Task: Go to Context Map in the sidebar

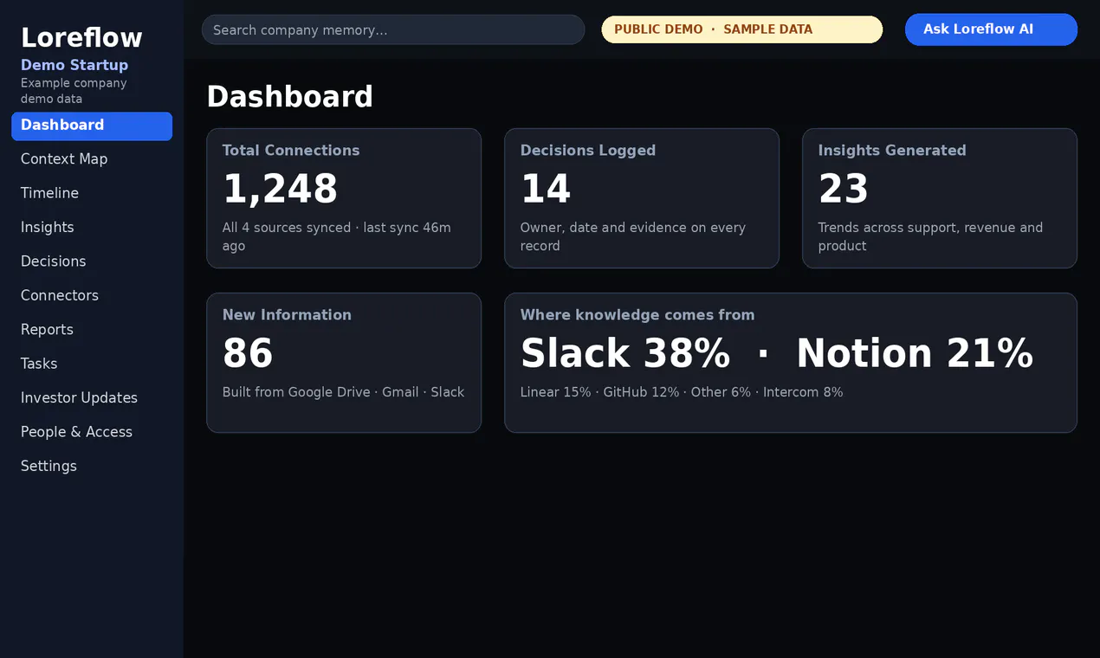Action: point(92,159)
